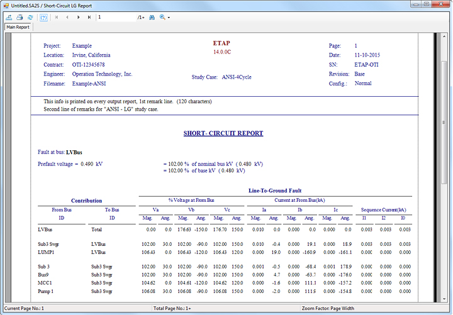Click the zoom magnifier icon

[162, 17]
